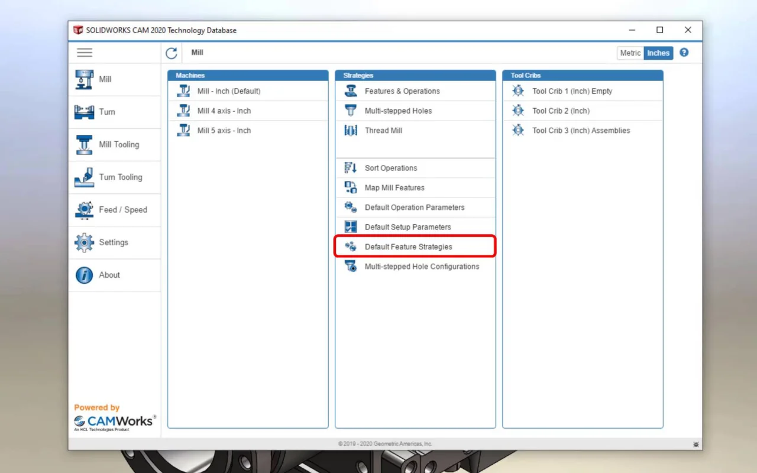The height and width of the screenshot is (473, 757).
Task: Switch units to Inches
Action: tap(658, 53)
